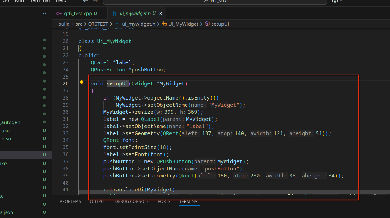
Task: Go forward using the title bar right arrow
Action: [x=95, y=1]
